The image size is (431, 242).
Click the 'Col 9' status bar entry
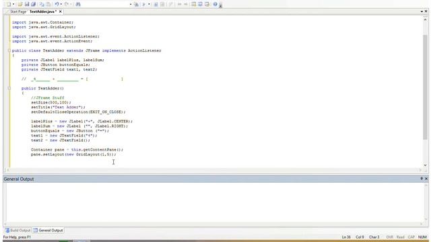click(360, 237)
